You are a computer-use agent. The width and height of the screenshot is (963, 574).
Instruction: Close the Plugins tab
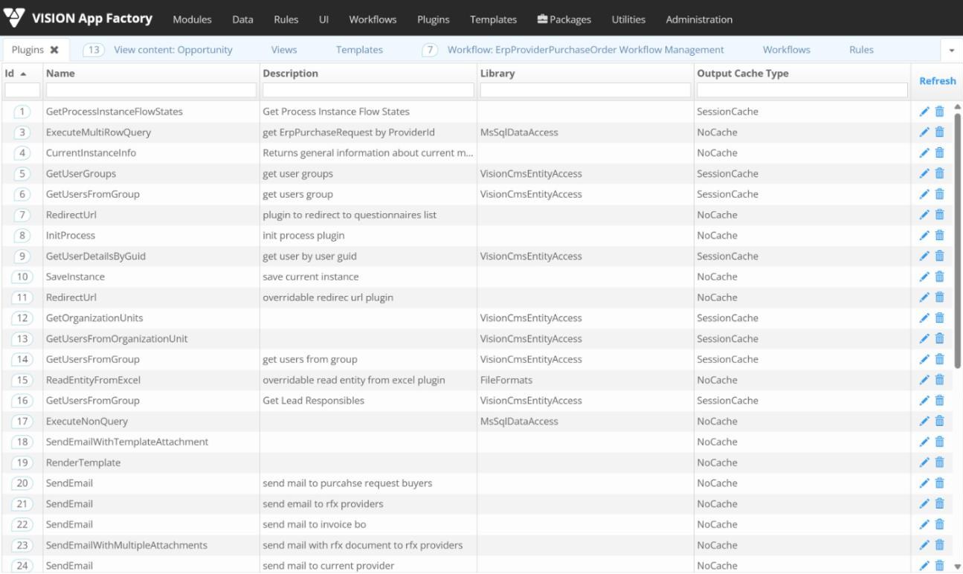(x=54, y=50)
